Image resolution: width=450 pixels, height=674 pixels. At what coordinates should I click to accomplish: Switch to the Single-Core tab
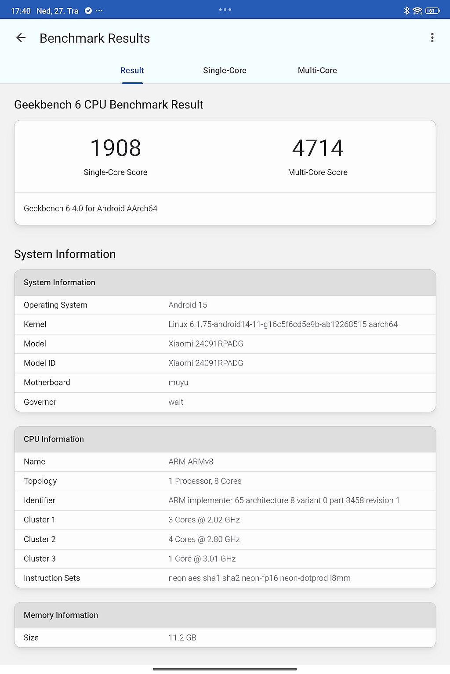pyautogui.click(x=225, y=70)
